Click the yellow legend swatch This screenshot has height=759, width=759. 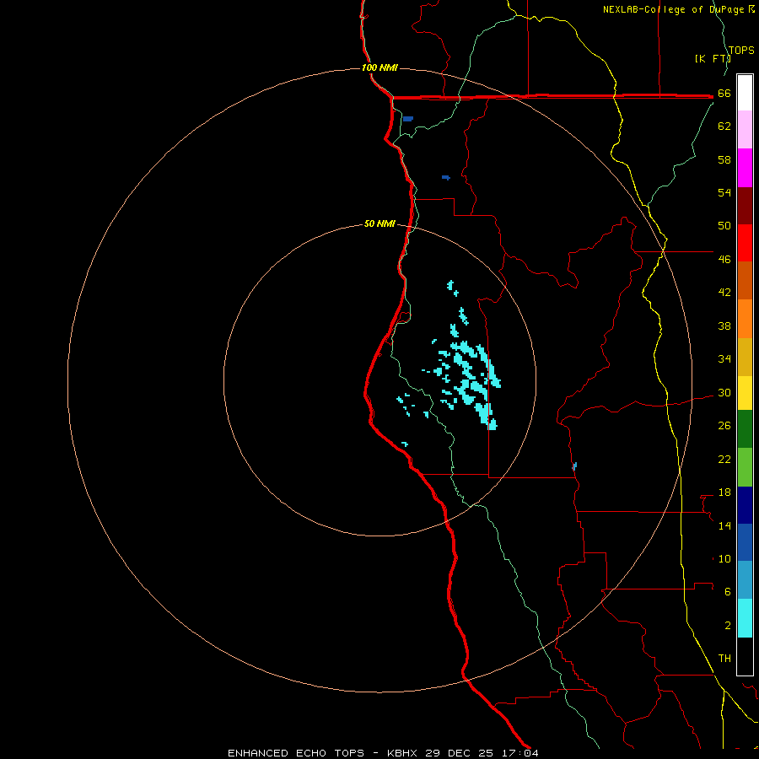point(745,392)
